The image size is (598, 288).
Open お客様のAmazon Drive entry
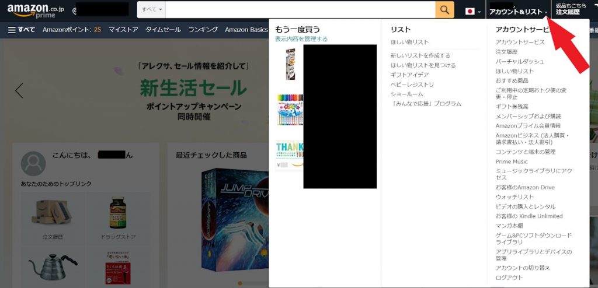tap(525, 187)
